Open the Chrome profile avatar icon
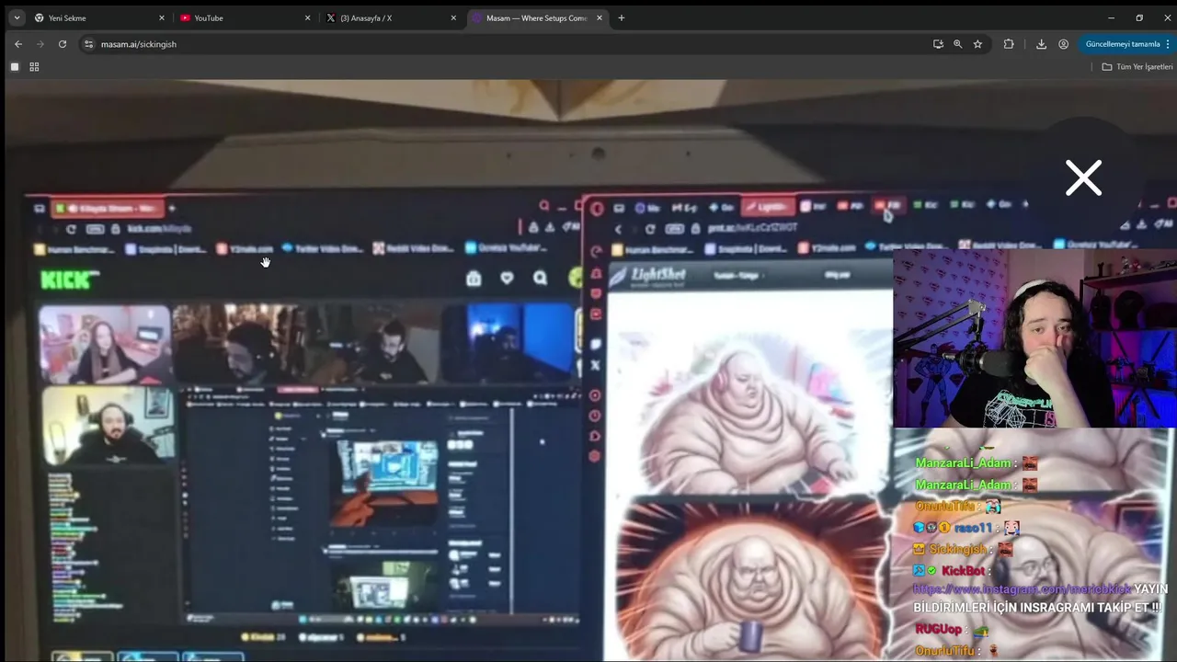The width and height of the screenshot is (1177, 662). click(1064, 44)
